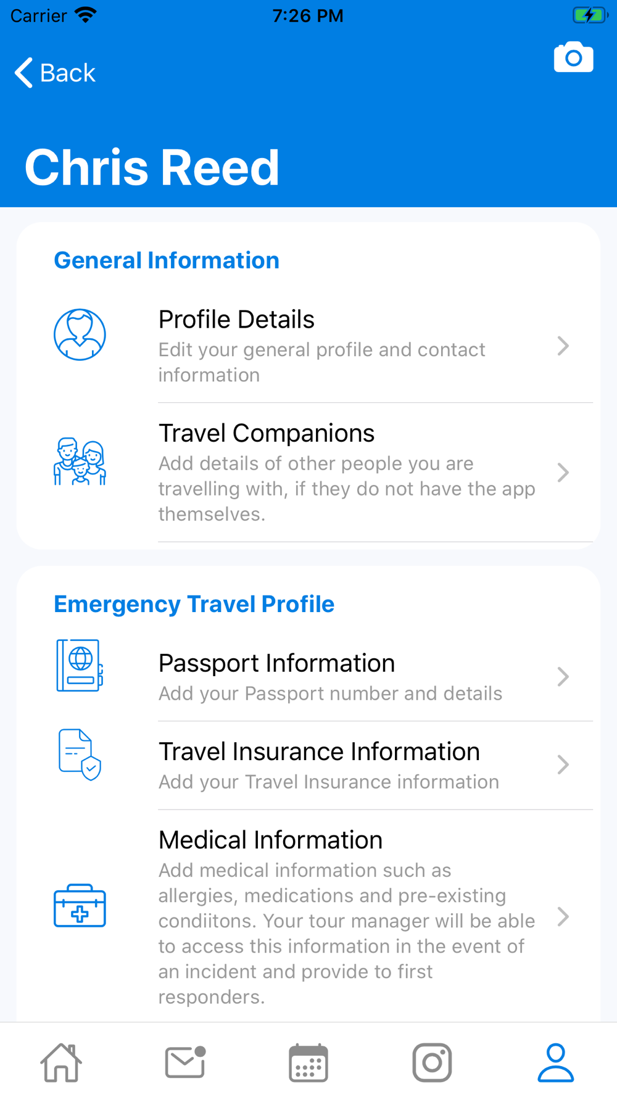Select the Profile tab in bottom bar
The width and height of the screenshot is (617, 1097).
pos(555,1062)
